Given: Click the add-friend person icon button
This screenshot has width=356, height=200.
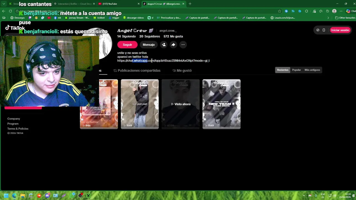Looking at the screenshot, I should [164, 45].
